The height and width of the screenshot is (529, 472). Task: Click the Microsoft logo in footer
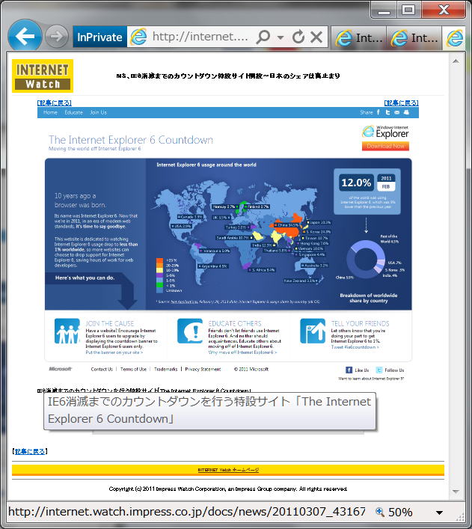click(x=61, y=369)
